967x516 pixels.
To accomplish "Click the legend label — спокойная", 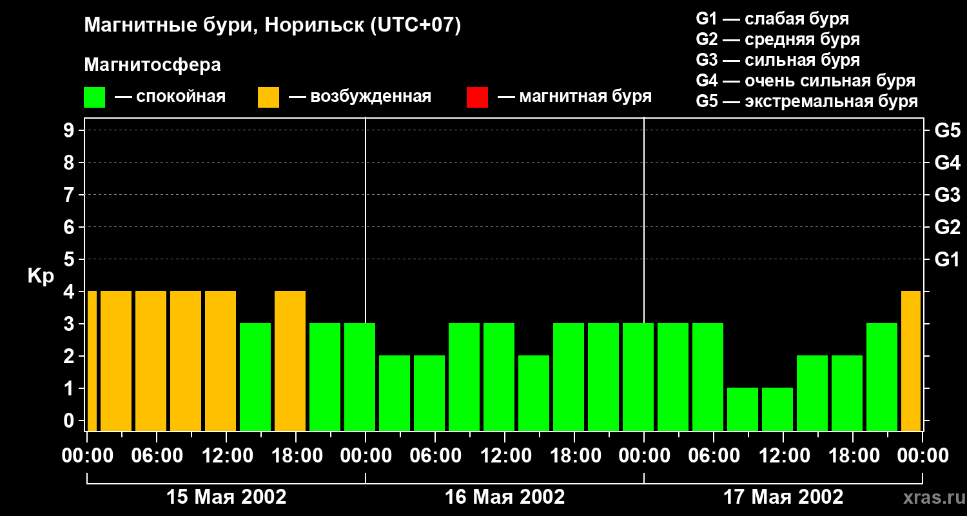I will coord(170,97).
